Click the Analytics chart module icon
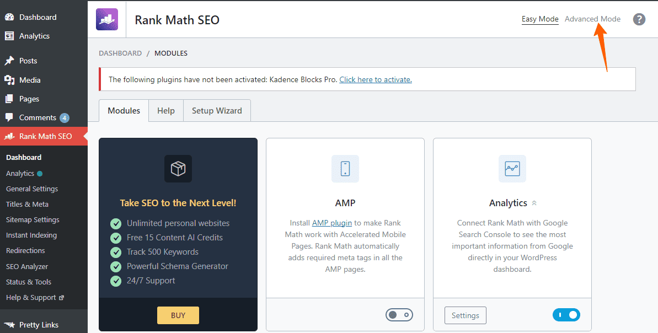Viewport: 658px width, 333px height. coord(512,169)
